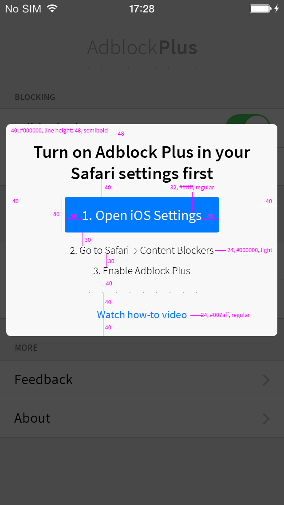Open the Feedback menu item

(142, 380)
